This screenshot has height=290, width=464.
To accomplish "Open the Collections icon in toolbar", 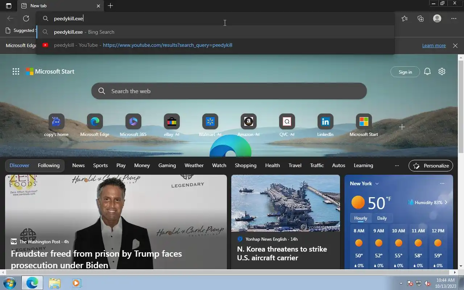I will click(x=420, y=18).
